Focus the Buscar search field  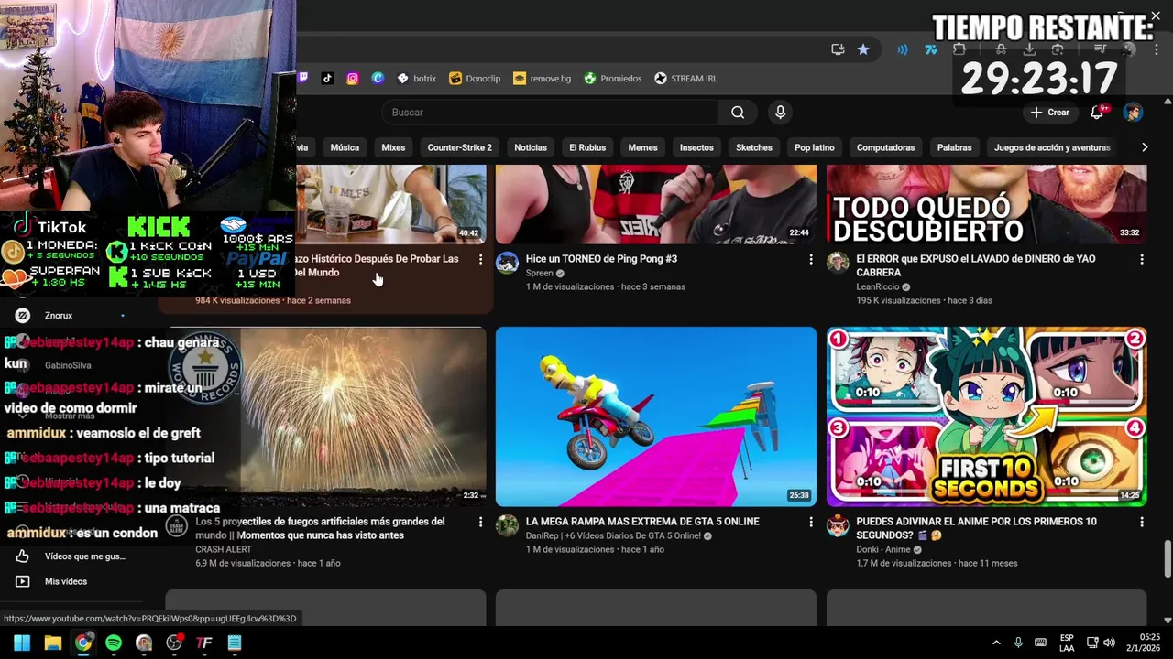click(550, 112)
